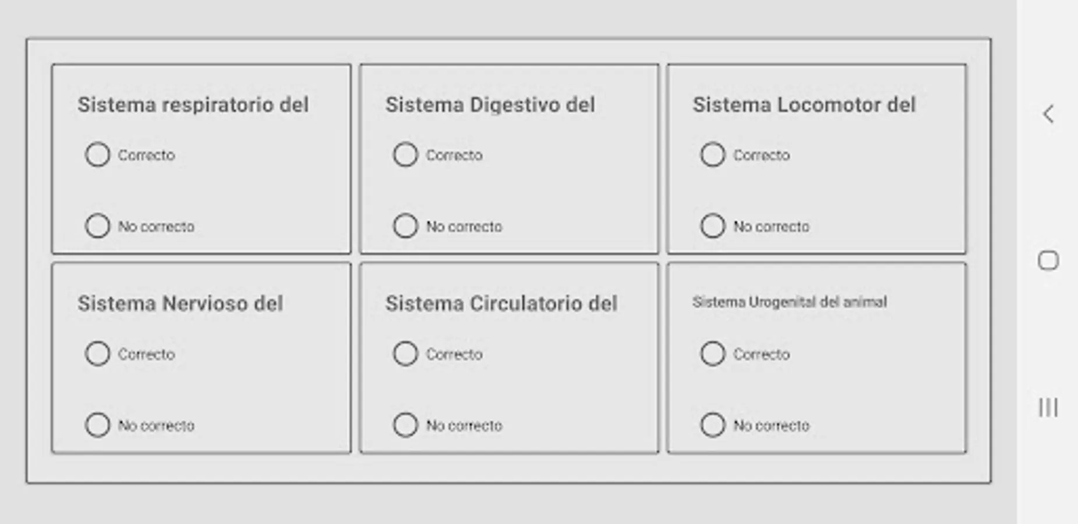Image resolution: width=1078 pixels, height=524 pixels.
Task: Mark Sistema Circulatorio as Correcto
Action: [x=405, y=353]
